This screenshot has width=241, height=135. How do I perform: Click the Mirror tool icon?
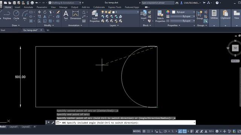coord(45,16)
